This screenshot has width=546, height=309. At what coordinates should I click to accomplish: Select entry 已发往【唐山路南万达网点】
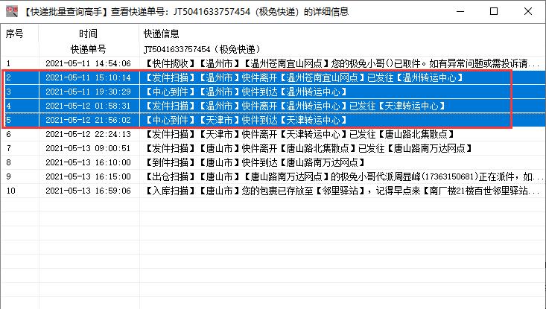pos(308,148)
